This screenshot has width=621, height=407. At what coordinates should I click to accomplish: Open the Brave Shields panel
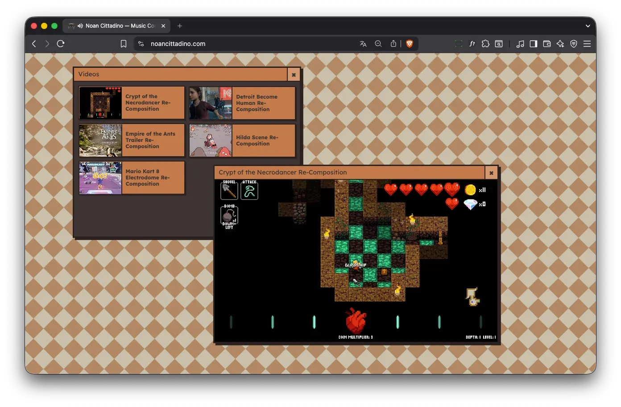pyautogui.click(x=410, y=44)
